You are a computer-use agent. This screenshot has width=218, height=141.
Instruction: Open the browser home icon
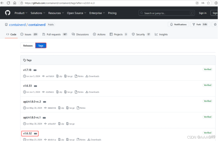pos(15,3)
